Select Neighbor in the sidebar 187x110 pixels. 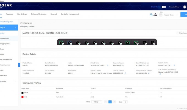(9, 54)
